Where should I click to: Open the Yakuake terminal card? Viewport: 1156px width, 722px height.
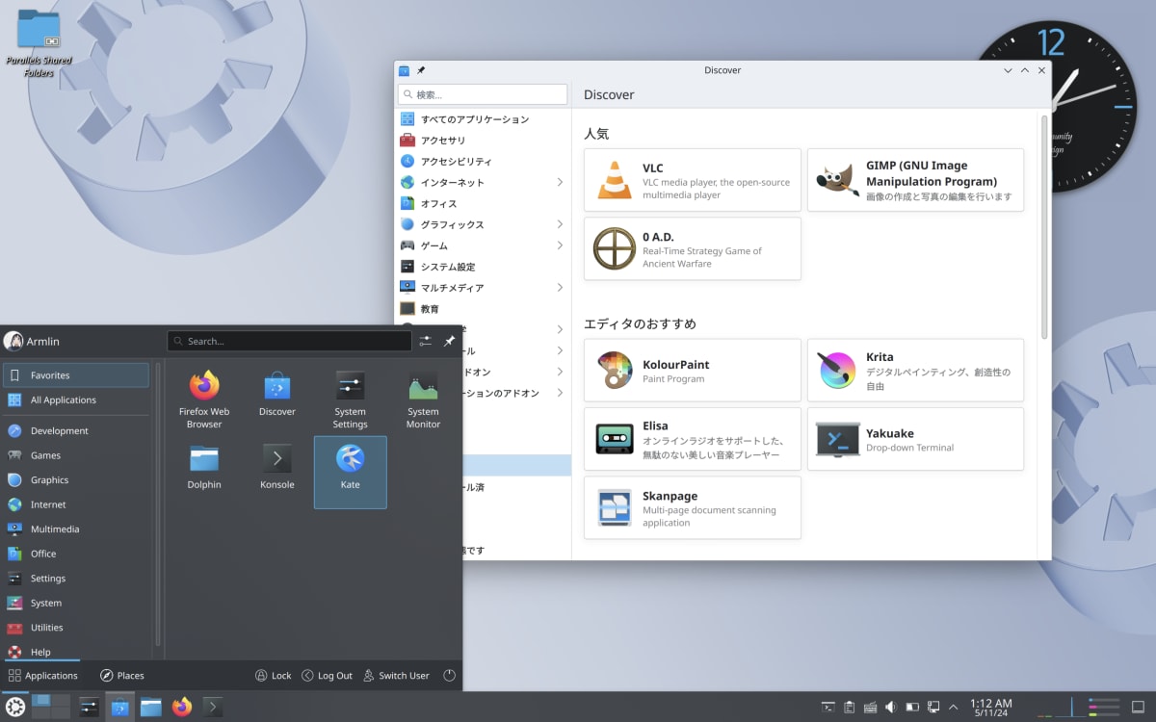(x=915, y=439)
